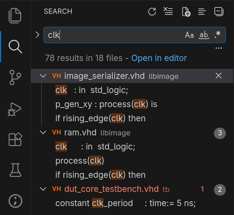Dismiss image_serializer.vhd results with X
Image resolution: width=234 pixels, height=215 pixels.
click(218, 76)
